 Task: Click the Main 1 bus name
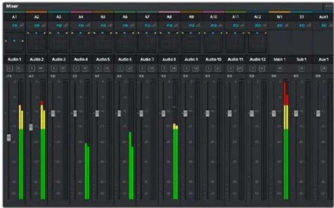[280, 59]
